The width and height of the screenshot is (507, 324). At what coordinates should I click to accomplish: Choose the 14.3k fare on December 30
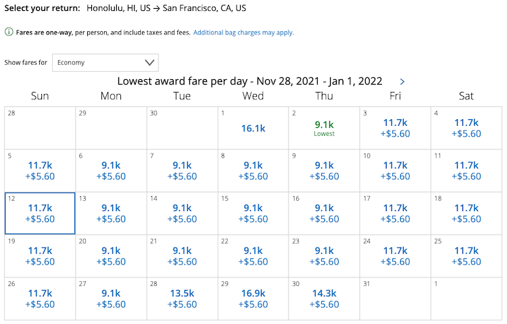pos(324,299)
